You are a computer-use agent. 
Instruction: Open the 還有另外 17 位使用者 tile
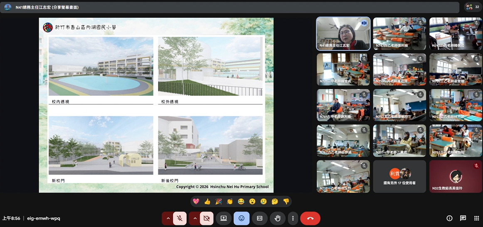pyautogui.click(x=399, y=176)
